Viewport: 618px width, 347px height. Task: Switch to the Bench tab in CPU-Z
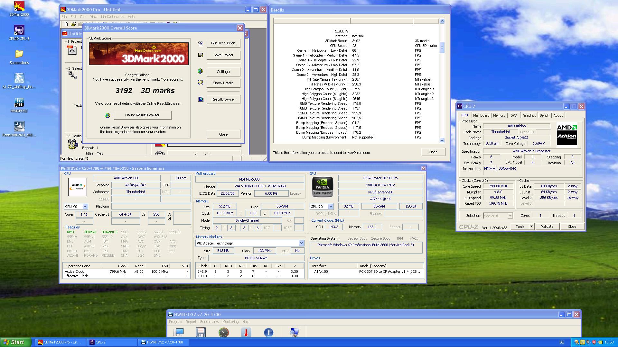(x=544, y=115)
